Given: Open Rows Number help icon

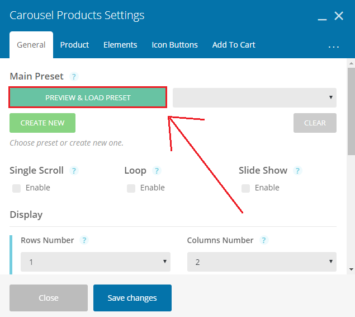Looking at the screenshot, I should (84, 240).
